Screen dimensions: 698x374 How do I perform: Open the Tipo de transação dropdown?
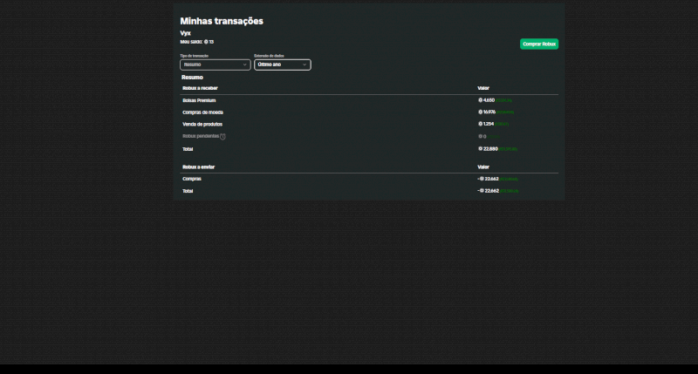215,65
